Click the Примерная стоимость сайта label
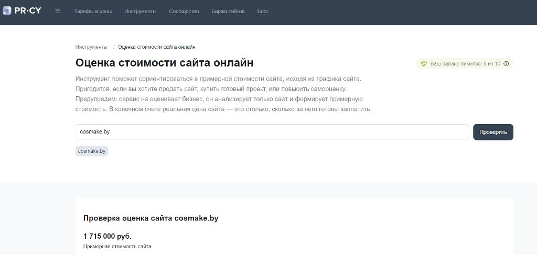Image resolution: width=537 pixels, height=255 pixels. 117,246
